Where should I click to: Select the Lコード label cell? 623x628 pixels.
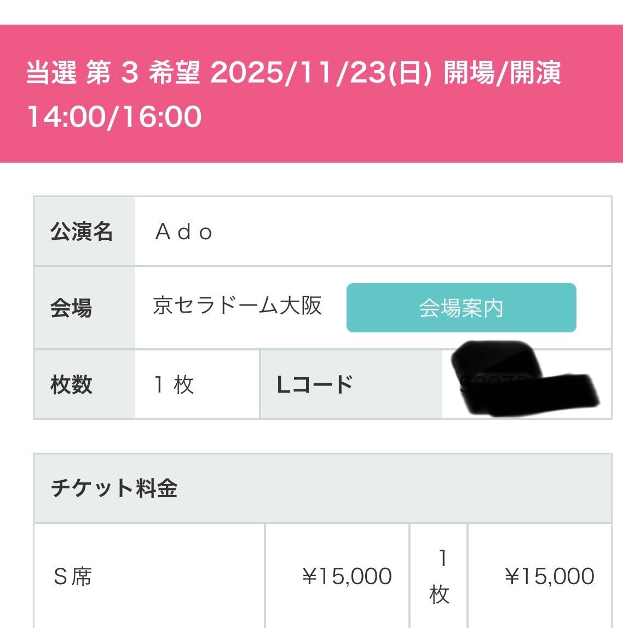coord(351,384)
